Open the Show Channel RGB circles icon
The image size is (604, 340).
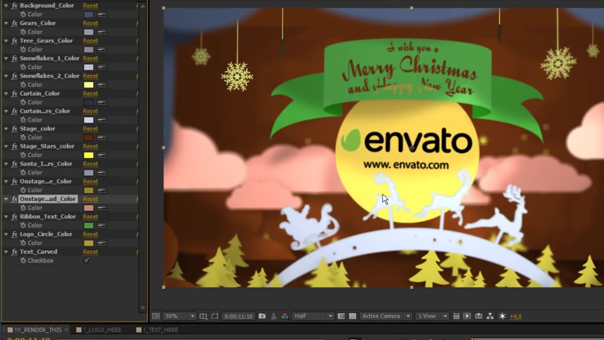click(284, 316)
